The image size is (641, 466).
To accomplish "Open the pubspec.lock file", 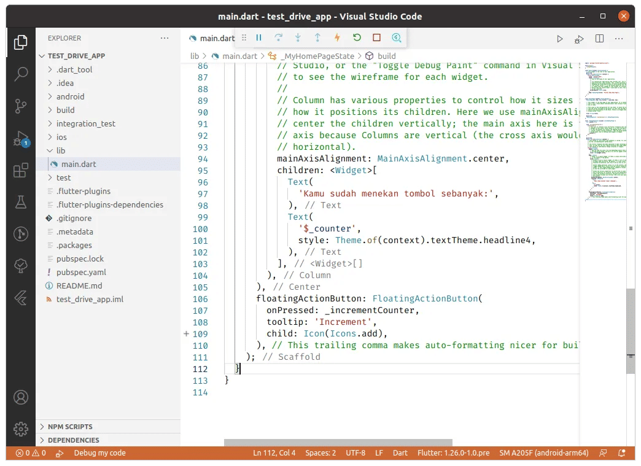I will (108, 258).
